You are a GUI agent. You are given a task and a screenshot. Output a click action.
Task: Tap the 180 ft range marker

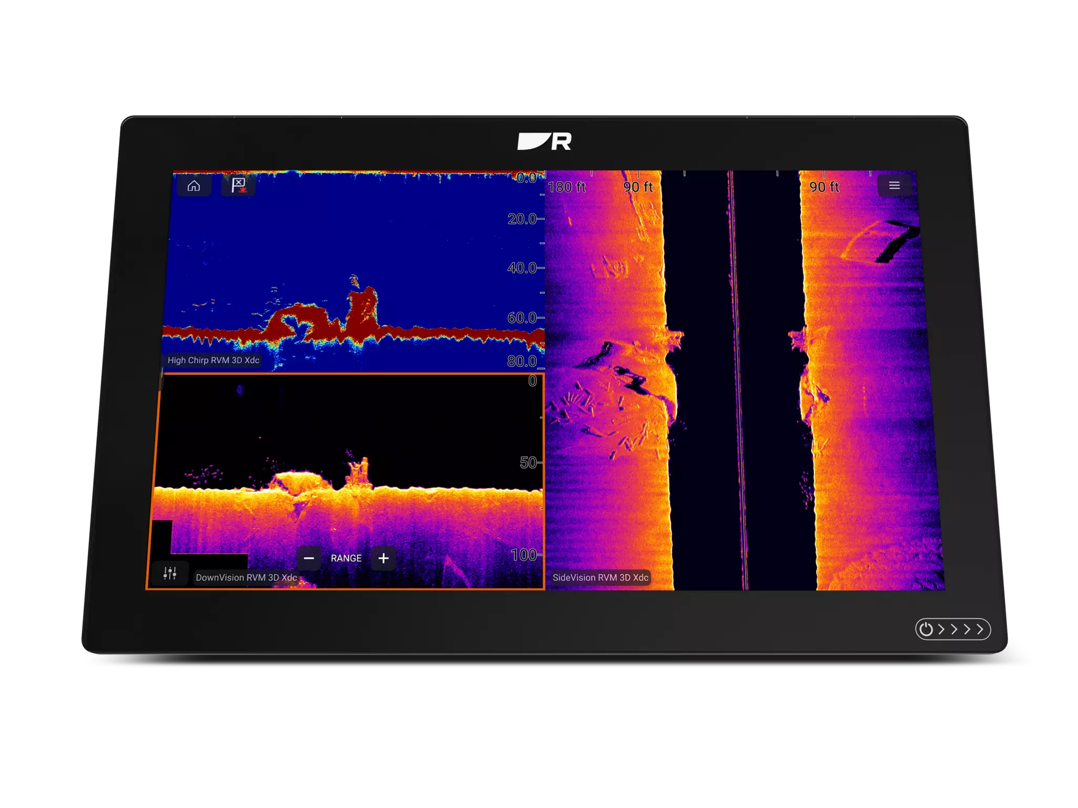point(567,187)
